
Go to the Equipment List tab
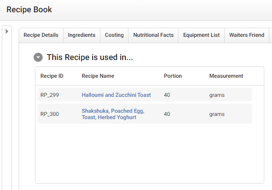202,35
